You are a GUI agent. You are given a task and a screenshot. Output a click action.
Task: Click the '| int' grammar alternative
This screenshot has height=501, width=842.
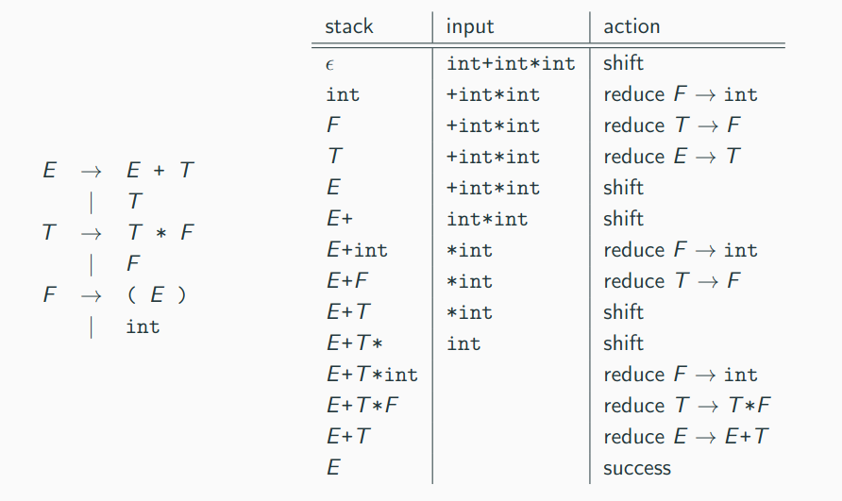click(124, 326)
